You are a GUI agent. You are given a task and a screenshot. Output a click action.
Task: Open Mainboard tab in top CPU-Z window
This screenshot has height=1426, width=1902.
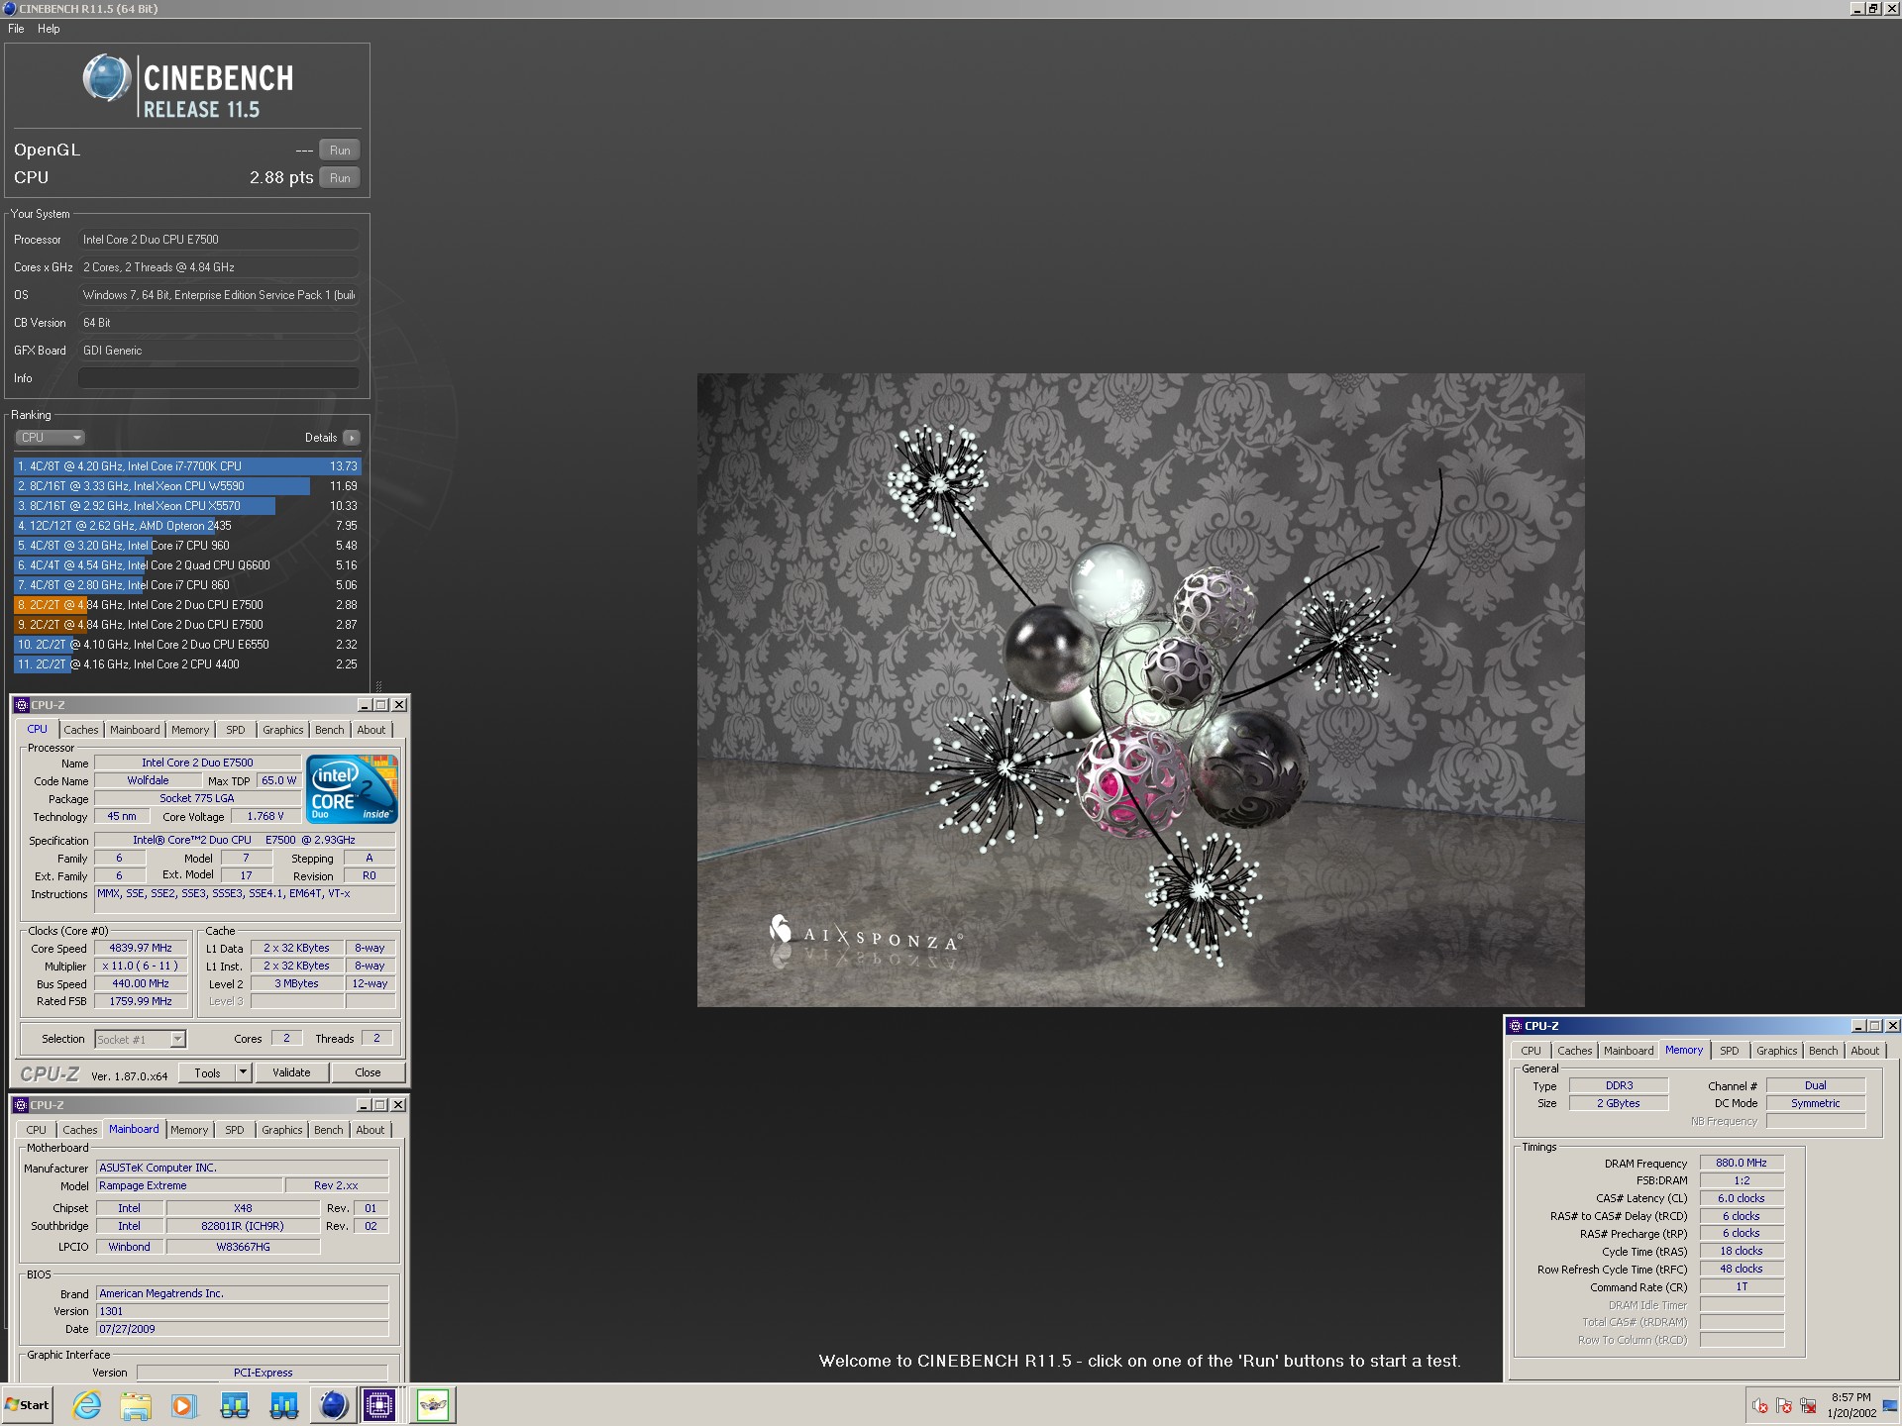(x=135, y=730)
